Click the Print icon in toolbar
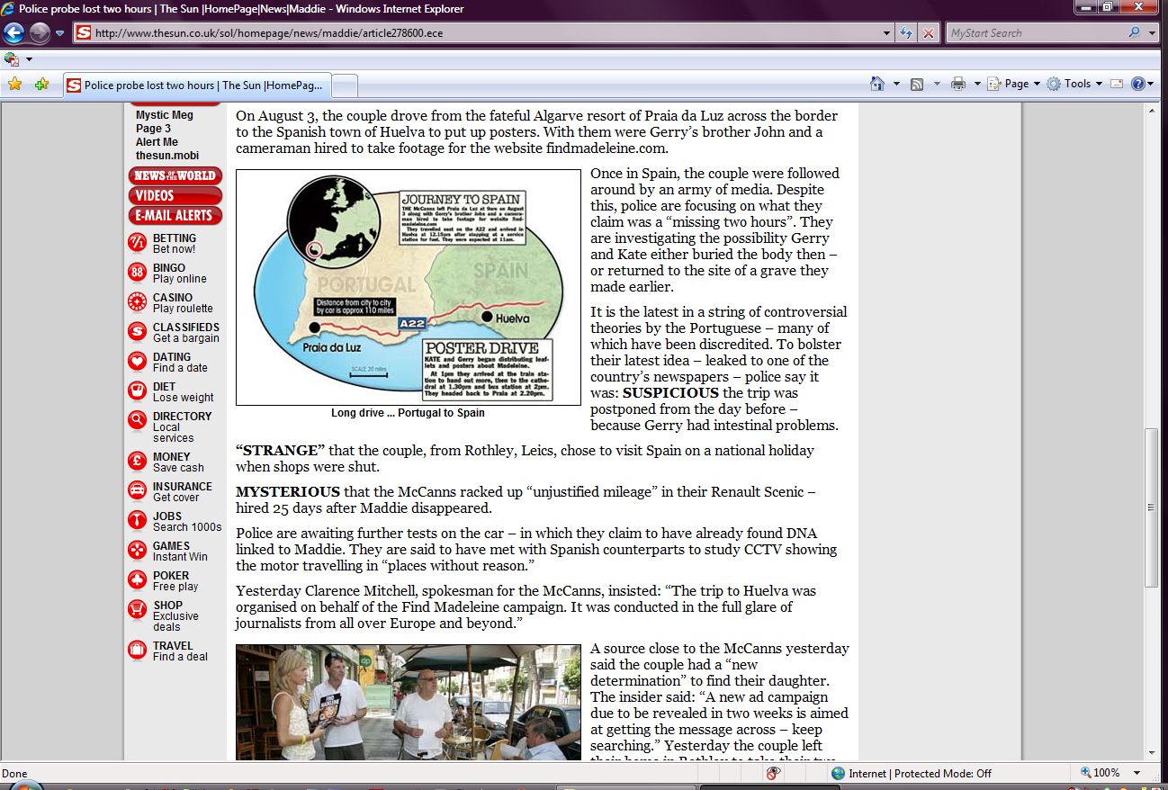 (958, 84)
